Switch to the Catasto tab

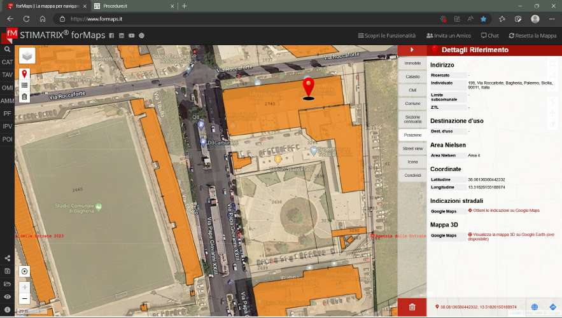[412, 77]
